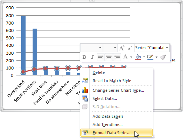
Task: Click the Grow Font icon
Action: click(122, 48)
